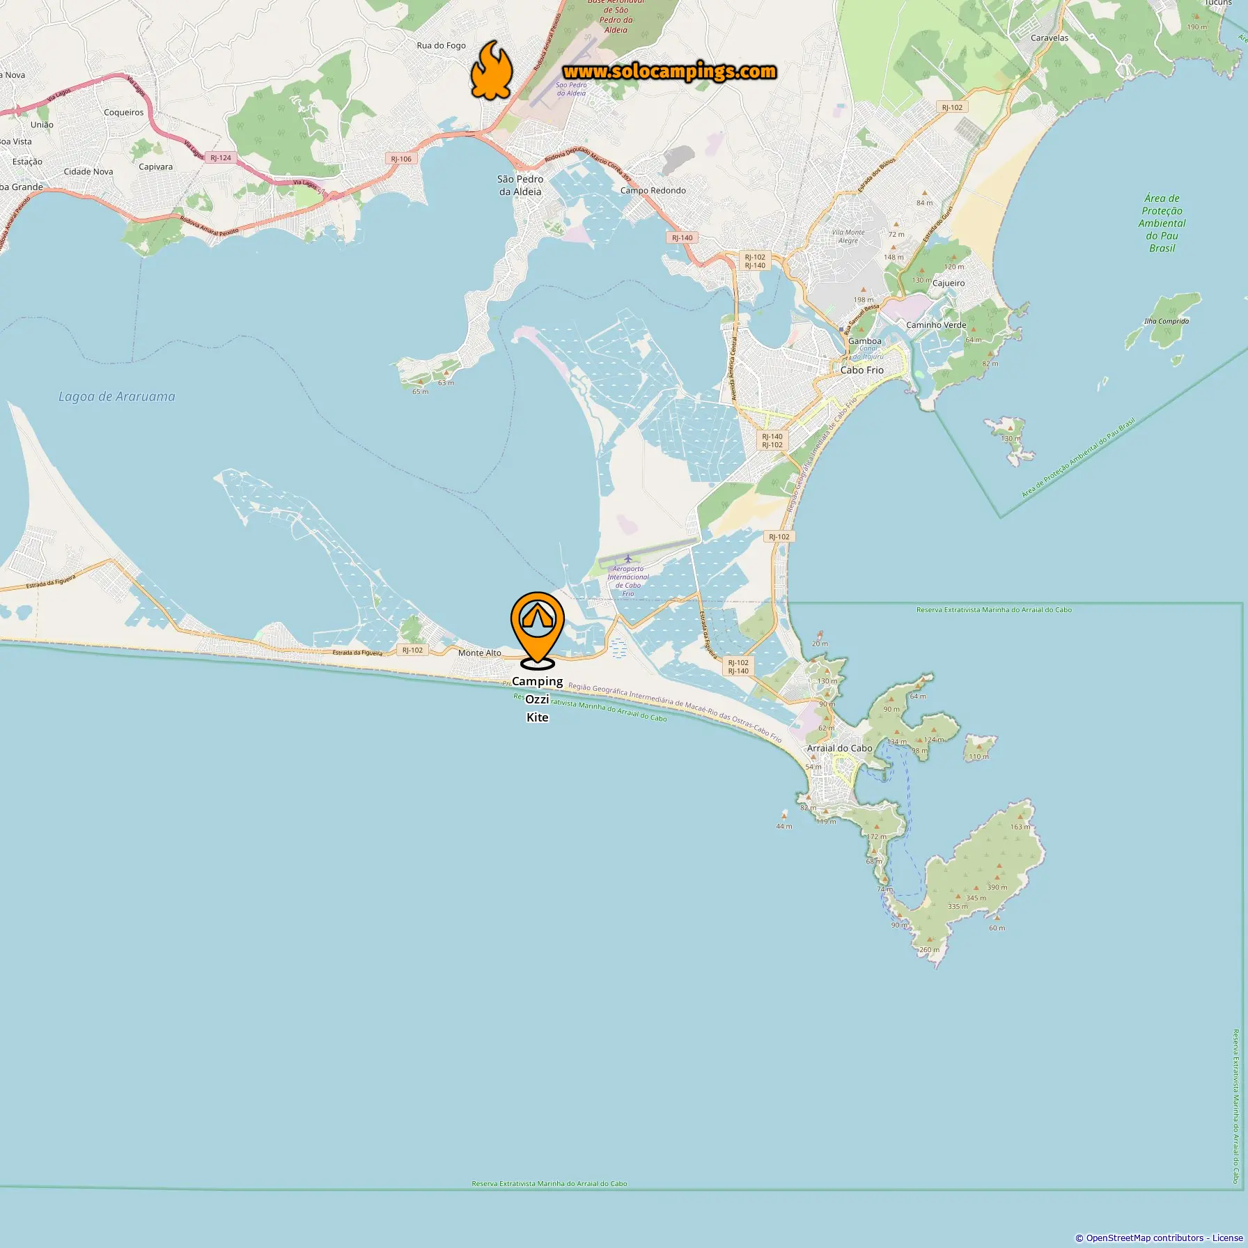Viewport: 1248px width, 1248px height.
Task: Select the Arraial do Cabo town label
Action: [839, 748]
